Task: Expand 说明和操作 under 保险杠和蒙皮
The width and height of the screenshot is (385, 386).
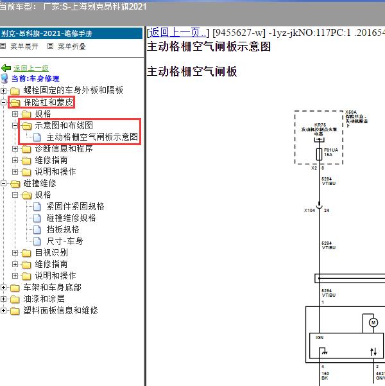Action: click(x=15, y=171)
